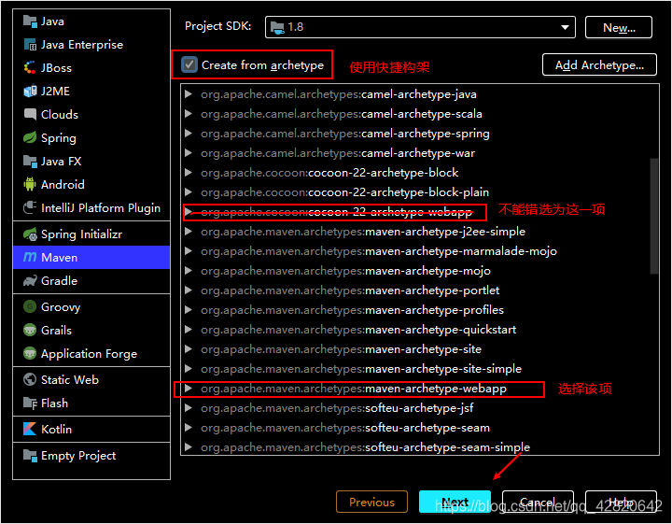Select softeu-archetype-seam label
Image resolution: width=672 pixels, height=524 pixels.
coord(345,428)
